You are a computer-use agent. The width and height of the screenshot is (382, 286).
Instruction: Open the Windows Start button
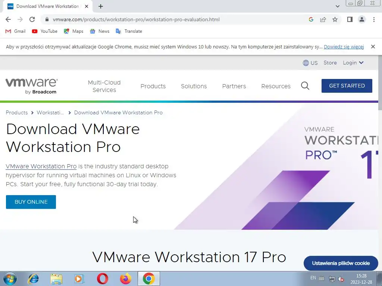click(x=10, y=279)
